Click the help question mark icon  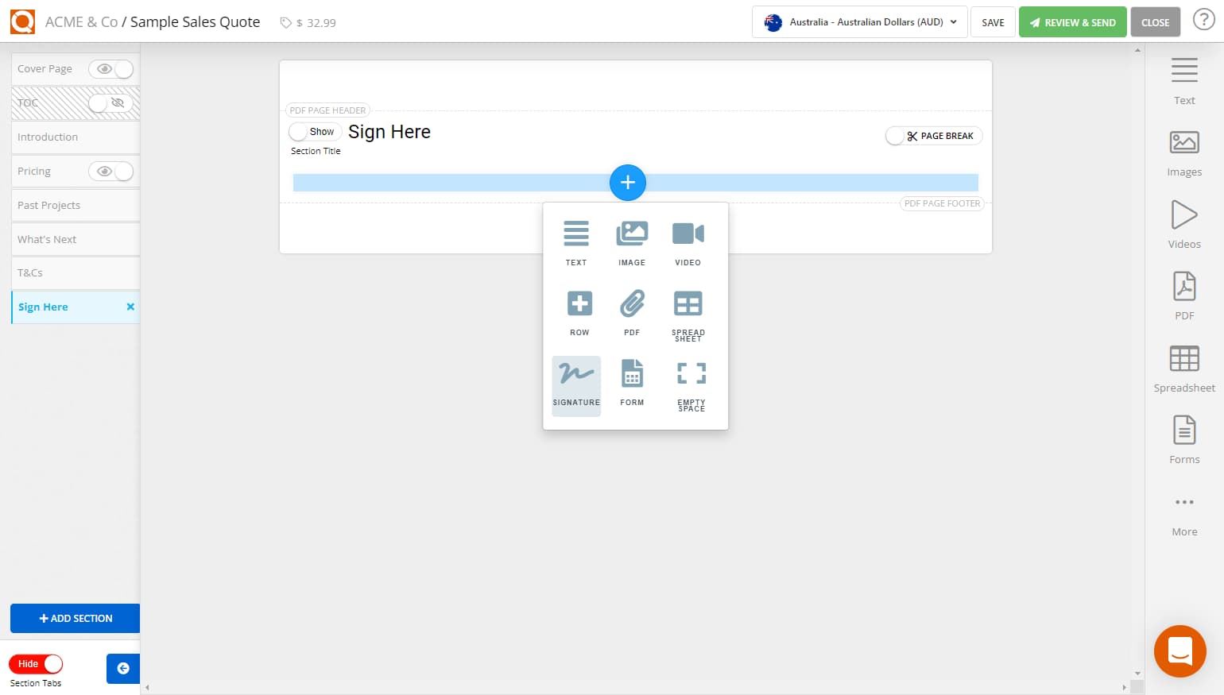1204,19
